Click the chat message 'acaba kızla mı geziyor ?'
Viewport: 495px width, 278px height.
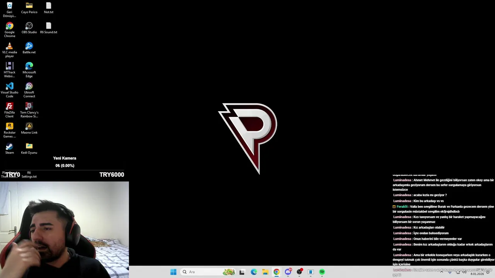click(430, 195)
